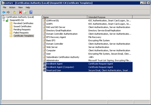Open Help via blue question mark icon

pyautogui.click(x=31, y=12)
